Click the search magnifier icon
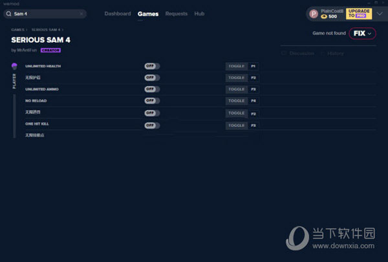 click(8, 14)
